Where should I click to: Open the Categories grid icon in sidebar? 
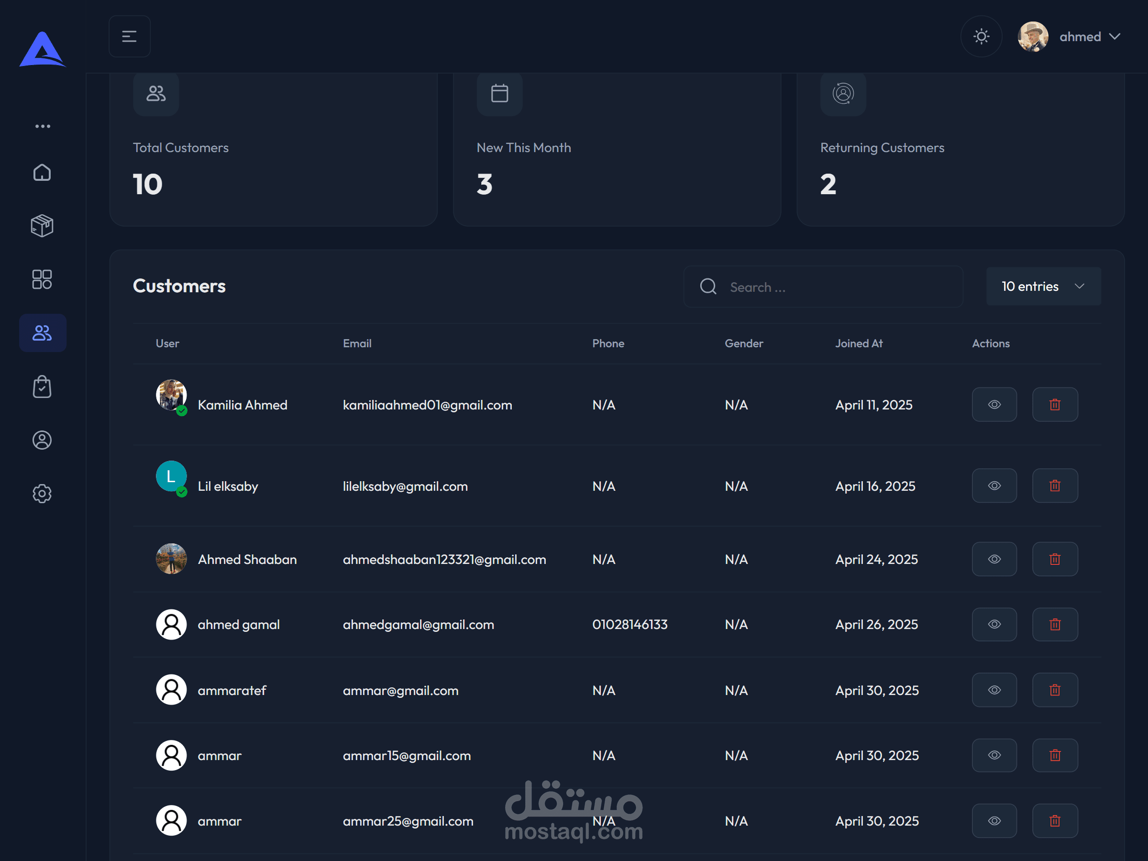click(x=42, y=279)
